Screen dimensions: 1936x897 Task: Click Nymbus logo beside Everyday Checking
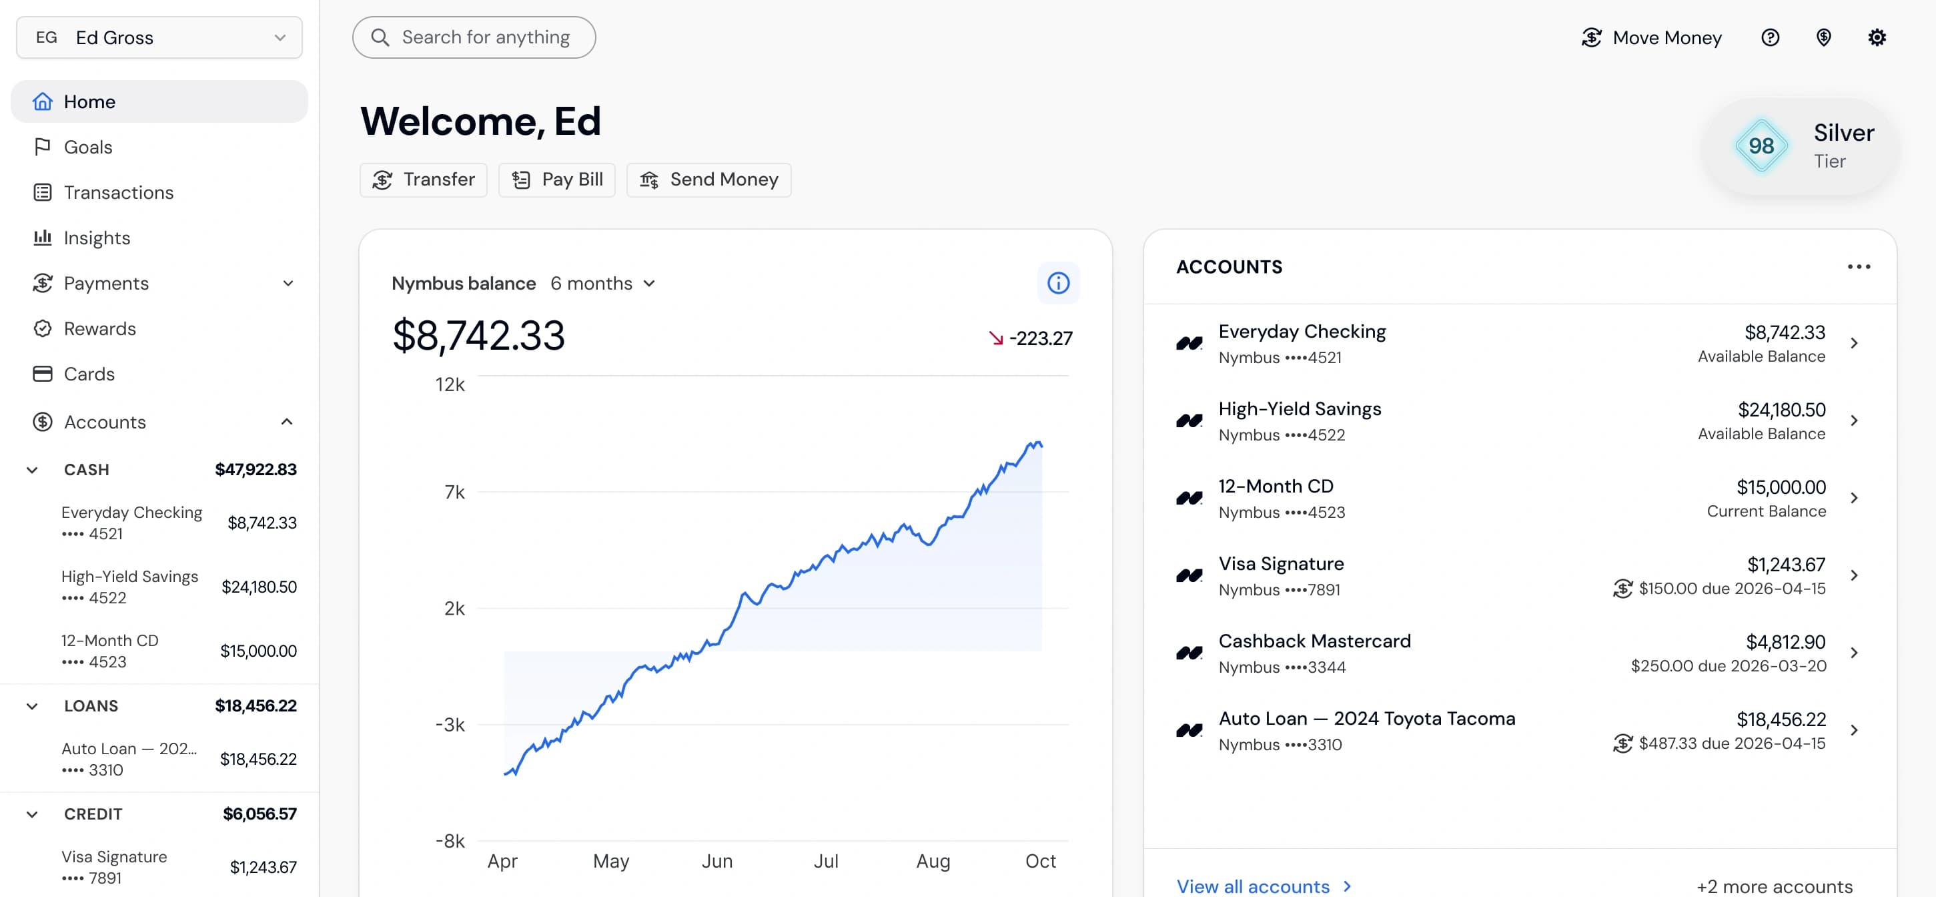click(x=1189, y=344)
